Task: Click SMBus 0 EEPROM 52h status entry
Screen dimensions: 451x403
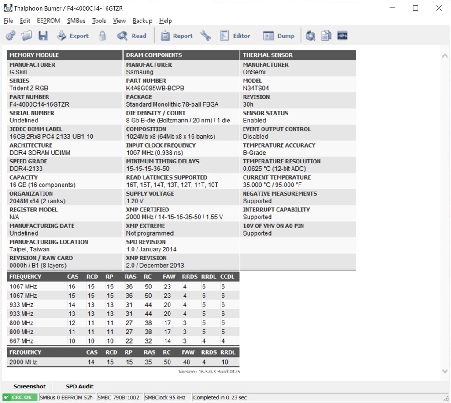Action: click(x=66, y=397)
